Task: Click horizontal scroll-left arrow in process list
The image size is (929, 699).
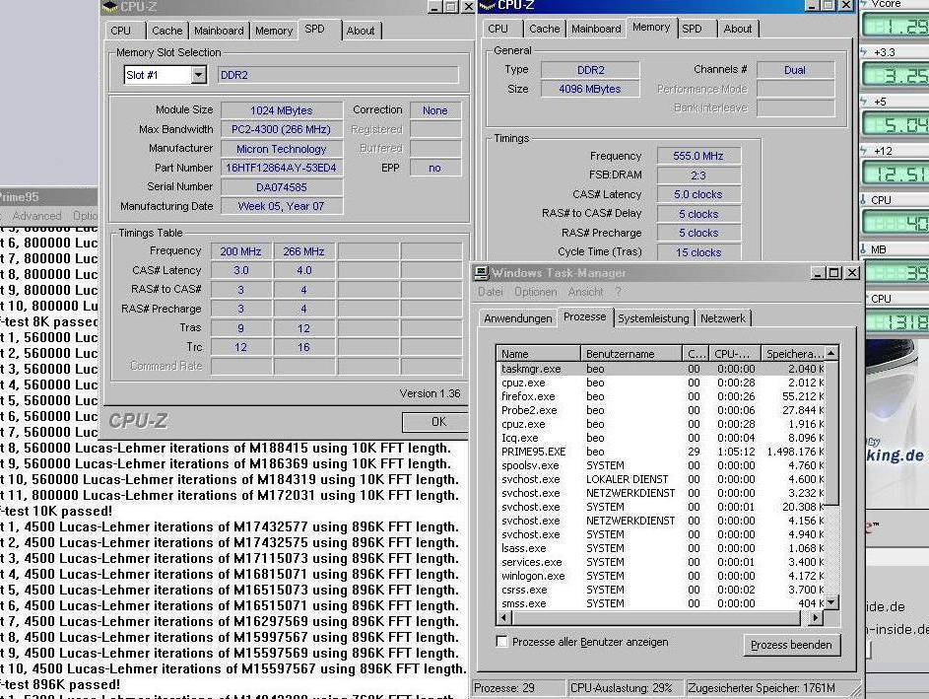Action: pyautogui.click(x=504, y=618)
